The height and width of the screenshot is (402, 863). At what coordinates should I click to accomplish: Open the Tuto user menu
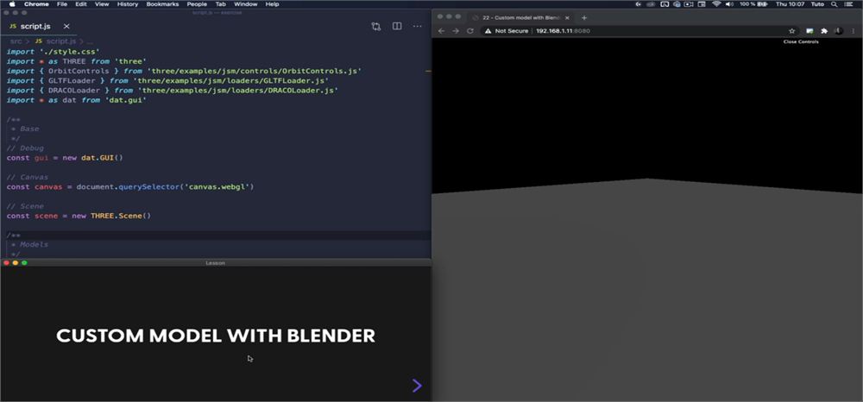[818, 3]
